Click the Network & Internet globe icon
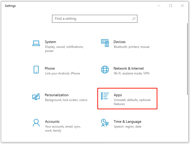Viewport: 190px width, 144px height. coord(105,70)
